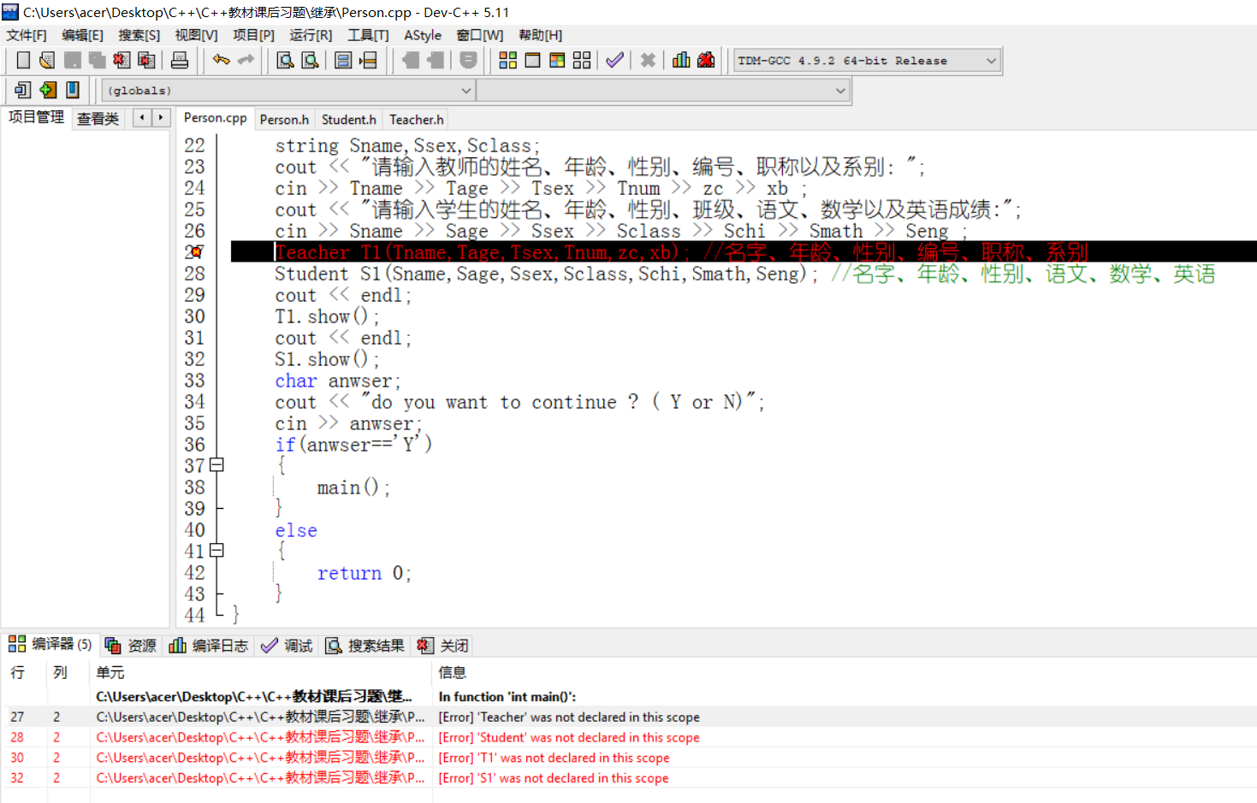Open the 工具[T] menu

coord(368,35)
